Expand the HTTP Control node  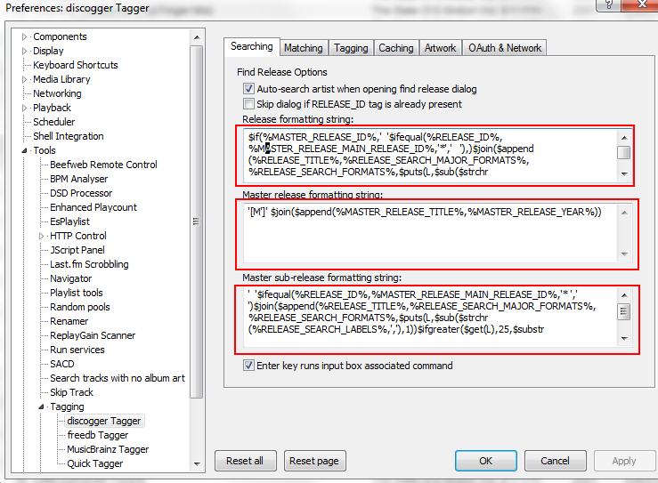[x=41, y=236]
